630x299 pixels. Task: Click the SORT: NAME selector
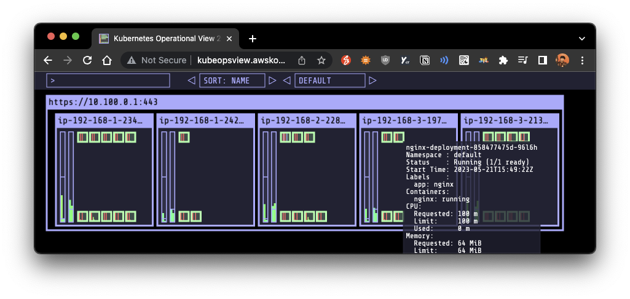232,80
